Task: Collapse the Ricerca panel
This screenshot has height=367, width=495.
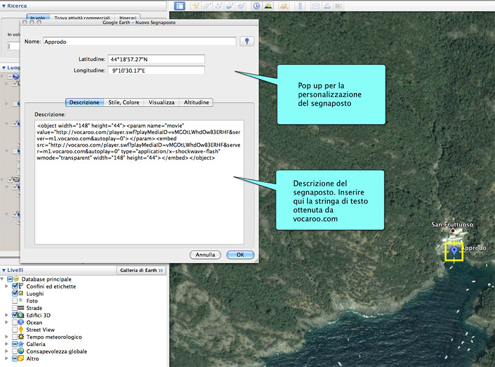Action: point(4,6)
